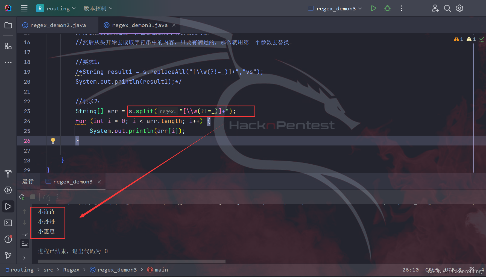The image size is (486, 277).
Task: Navigate down the stack trace arrow
Action: (25, 222)
